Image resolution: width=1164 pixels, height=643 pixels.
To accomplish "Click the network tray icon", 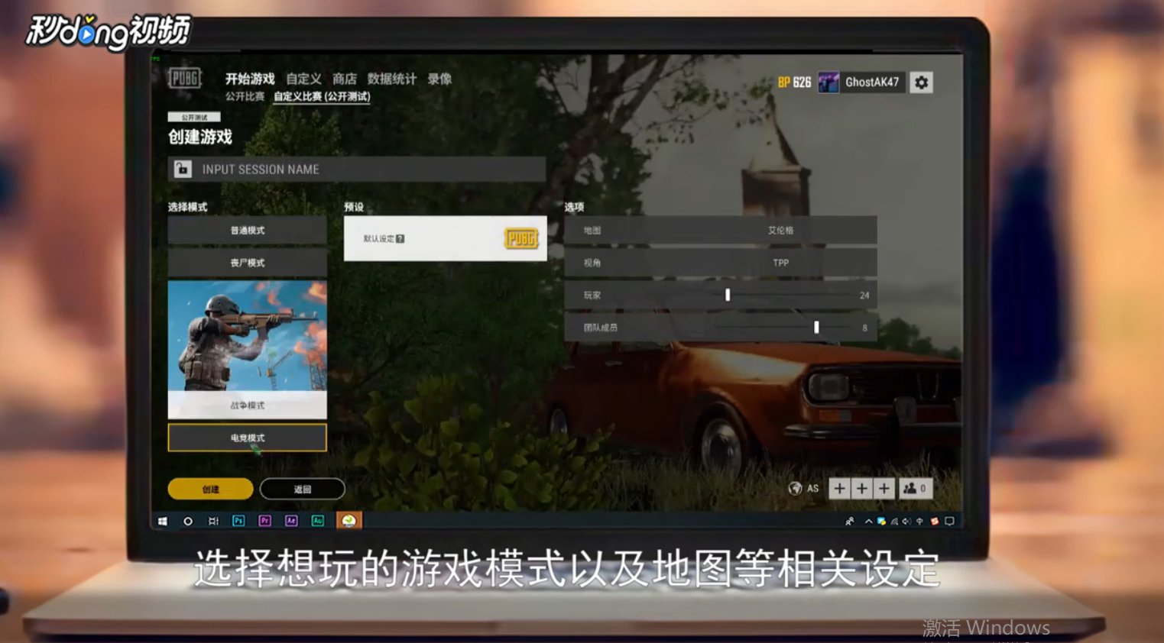I will coord(894,521).
